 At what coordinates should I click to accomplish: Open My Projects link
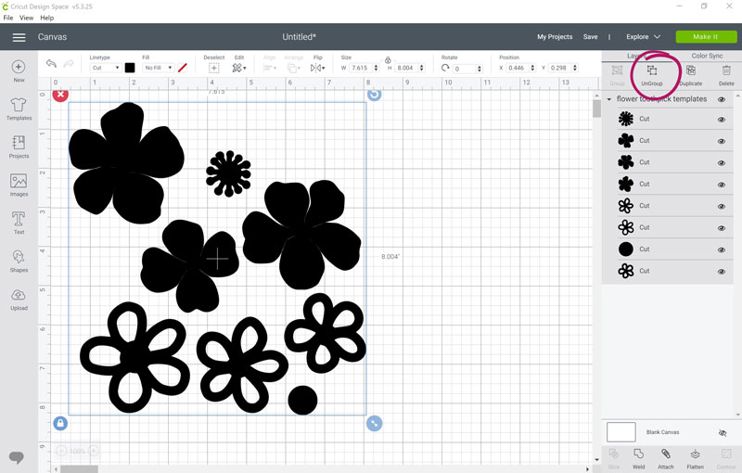[x=555, y=37]
